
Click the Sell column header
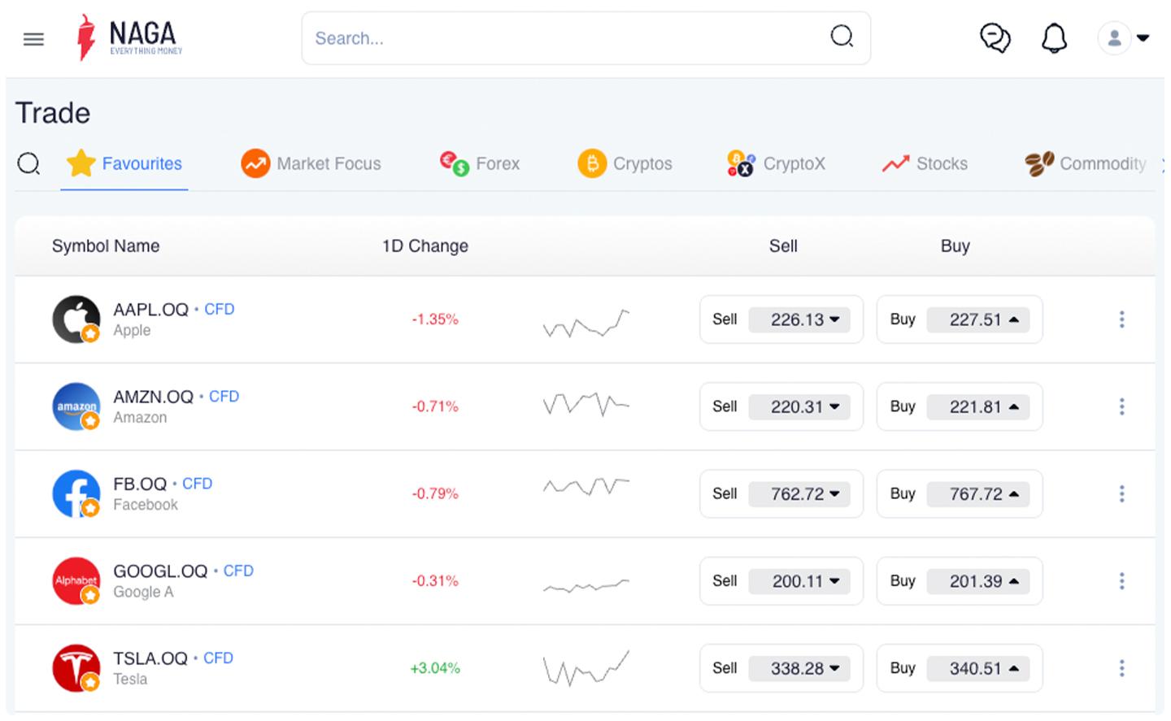(783, 246)
